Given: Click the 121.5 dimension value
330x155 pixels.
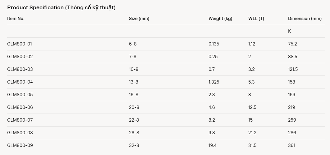Looking at the screenshot, I should (293, 69).
